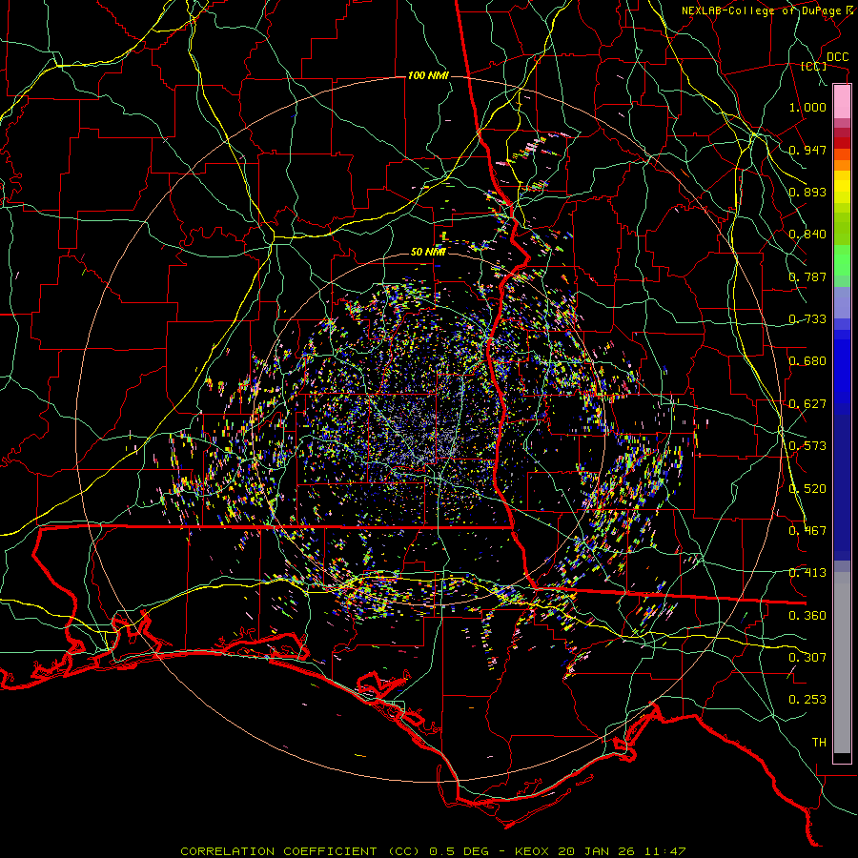Click the 1.000 legend value

[807, 107]
